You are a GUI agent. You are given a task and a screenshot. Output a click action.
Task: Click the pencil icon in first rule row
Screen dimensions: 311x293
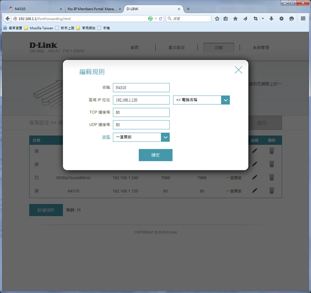click(255, 151)
